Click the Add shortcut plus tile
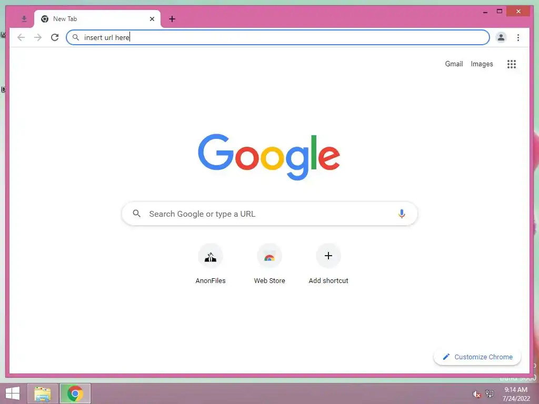This screenshot has width=539, height=404. coord(328,256)
